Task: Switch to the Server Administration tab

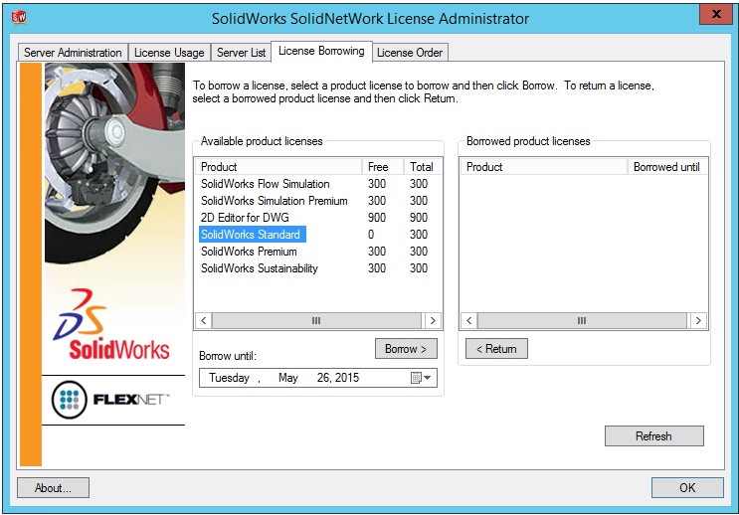Action: click(73, 53)
